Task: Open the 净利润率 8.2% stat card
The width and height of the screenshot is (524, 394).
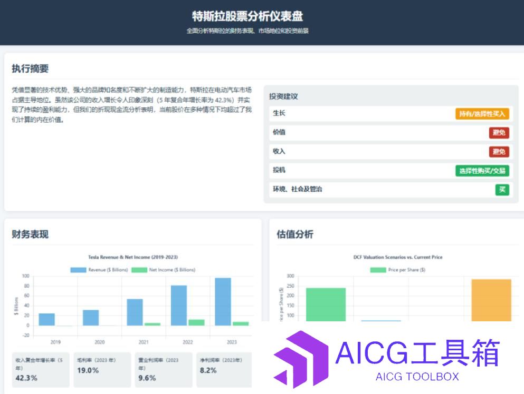Action: pos(224,370)
